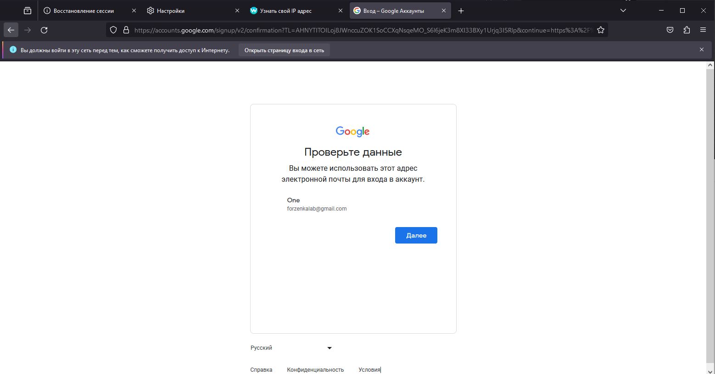The image size is (715, 374).
Task: Open tracking protection shield info
Action: tap(113, 30)
